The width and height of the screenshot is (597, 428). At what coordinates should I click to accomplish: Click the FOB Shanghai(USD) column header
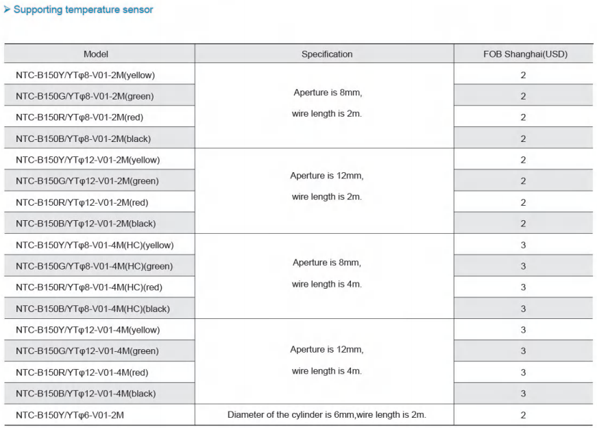(525, 54)
